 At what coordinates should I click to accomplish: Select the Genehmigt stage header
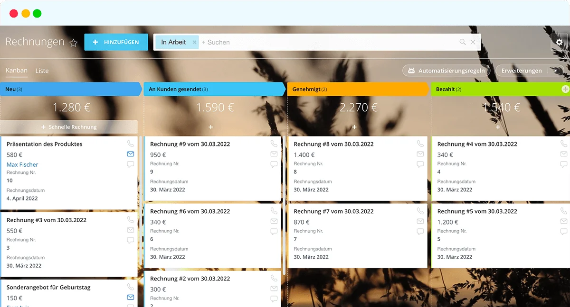[x=358, y=89]
